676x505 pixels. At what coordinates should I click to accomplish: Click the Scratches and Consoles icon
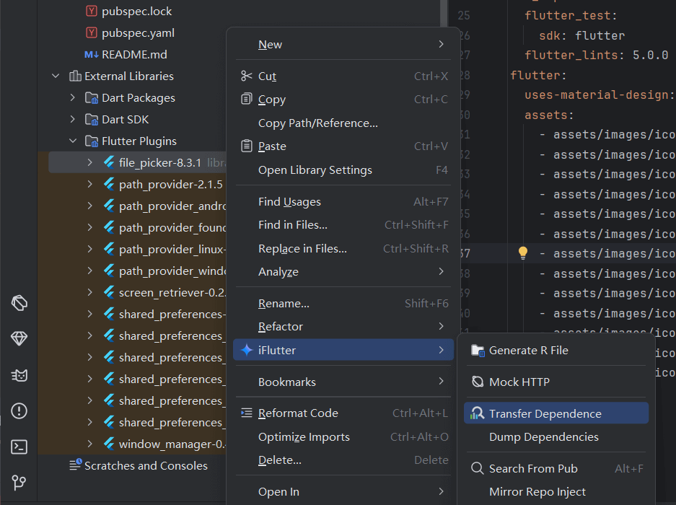(76, 465)
